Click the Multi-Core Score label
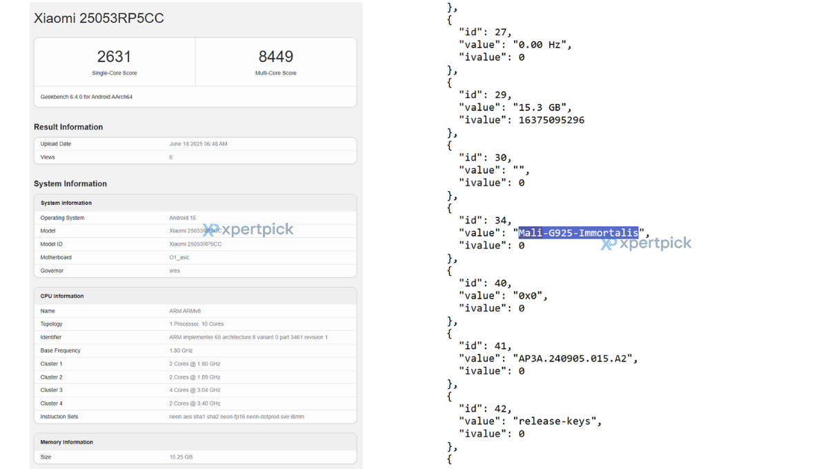 [x=276, y=73]
